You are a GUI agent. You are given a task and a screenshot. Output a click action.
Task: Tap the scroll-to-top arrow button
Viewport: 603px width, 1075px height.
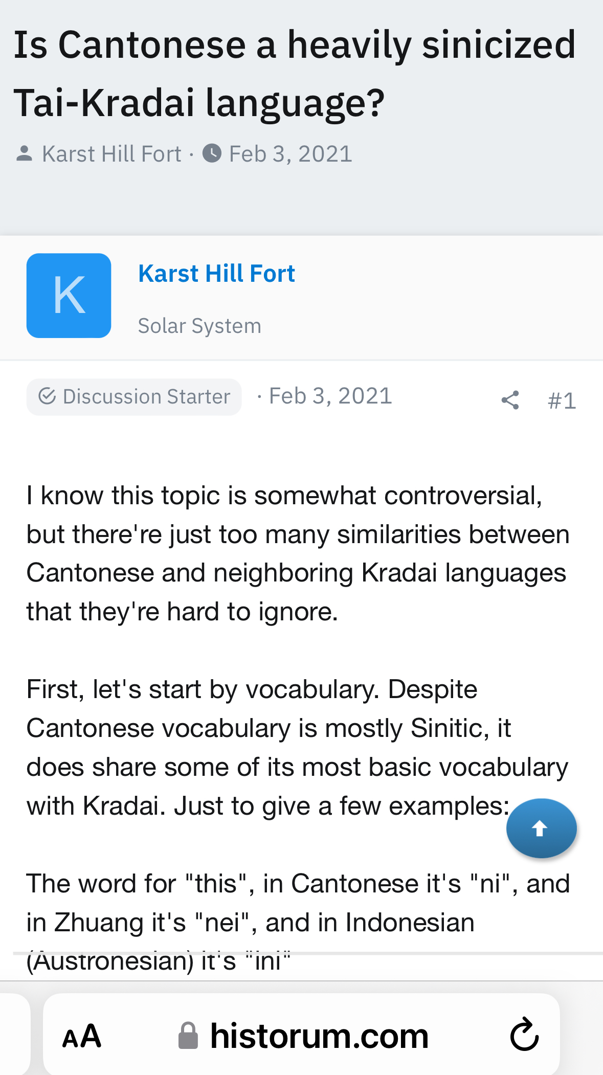point(541,828)
